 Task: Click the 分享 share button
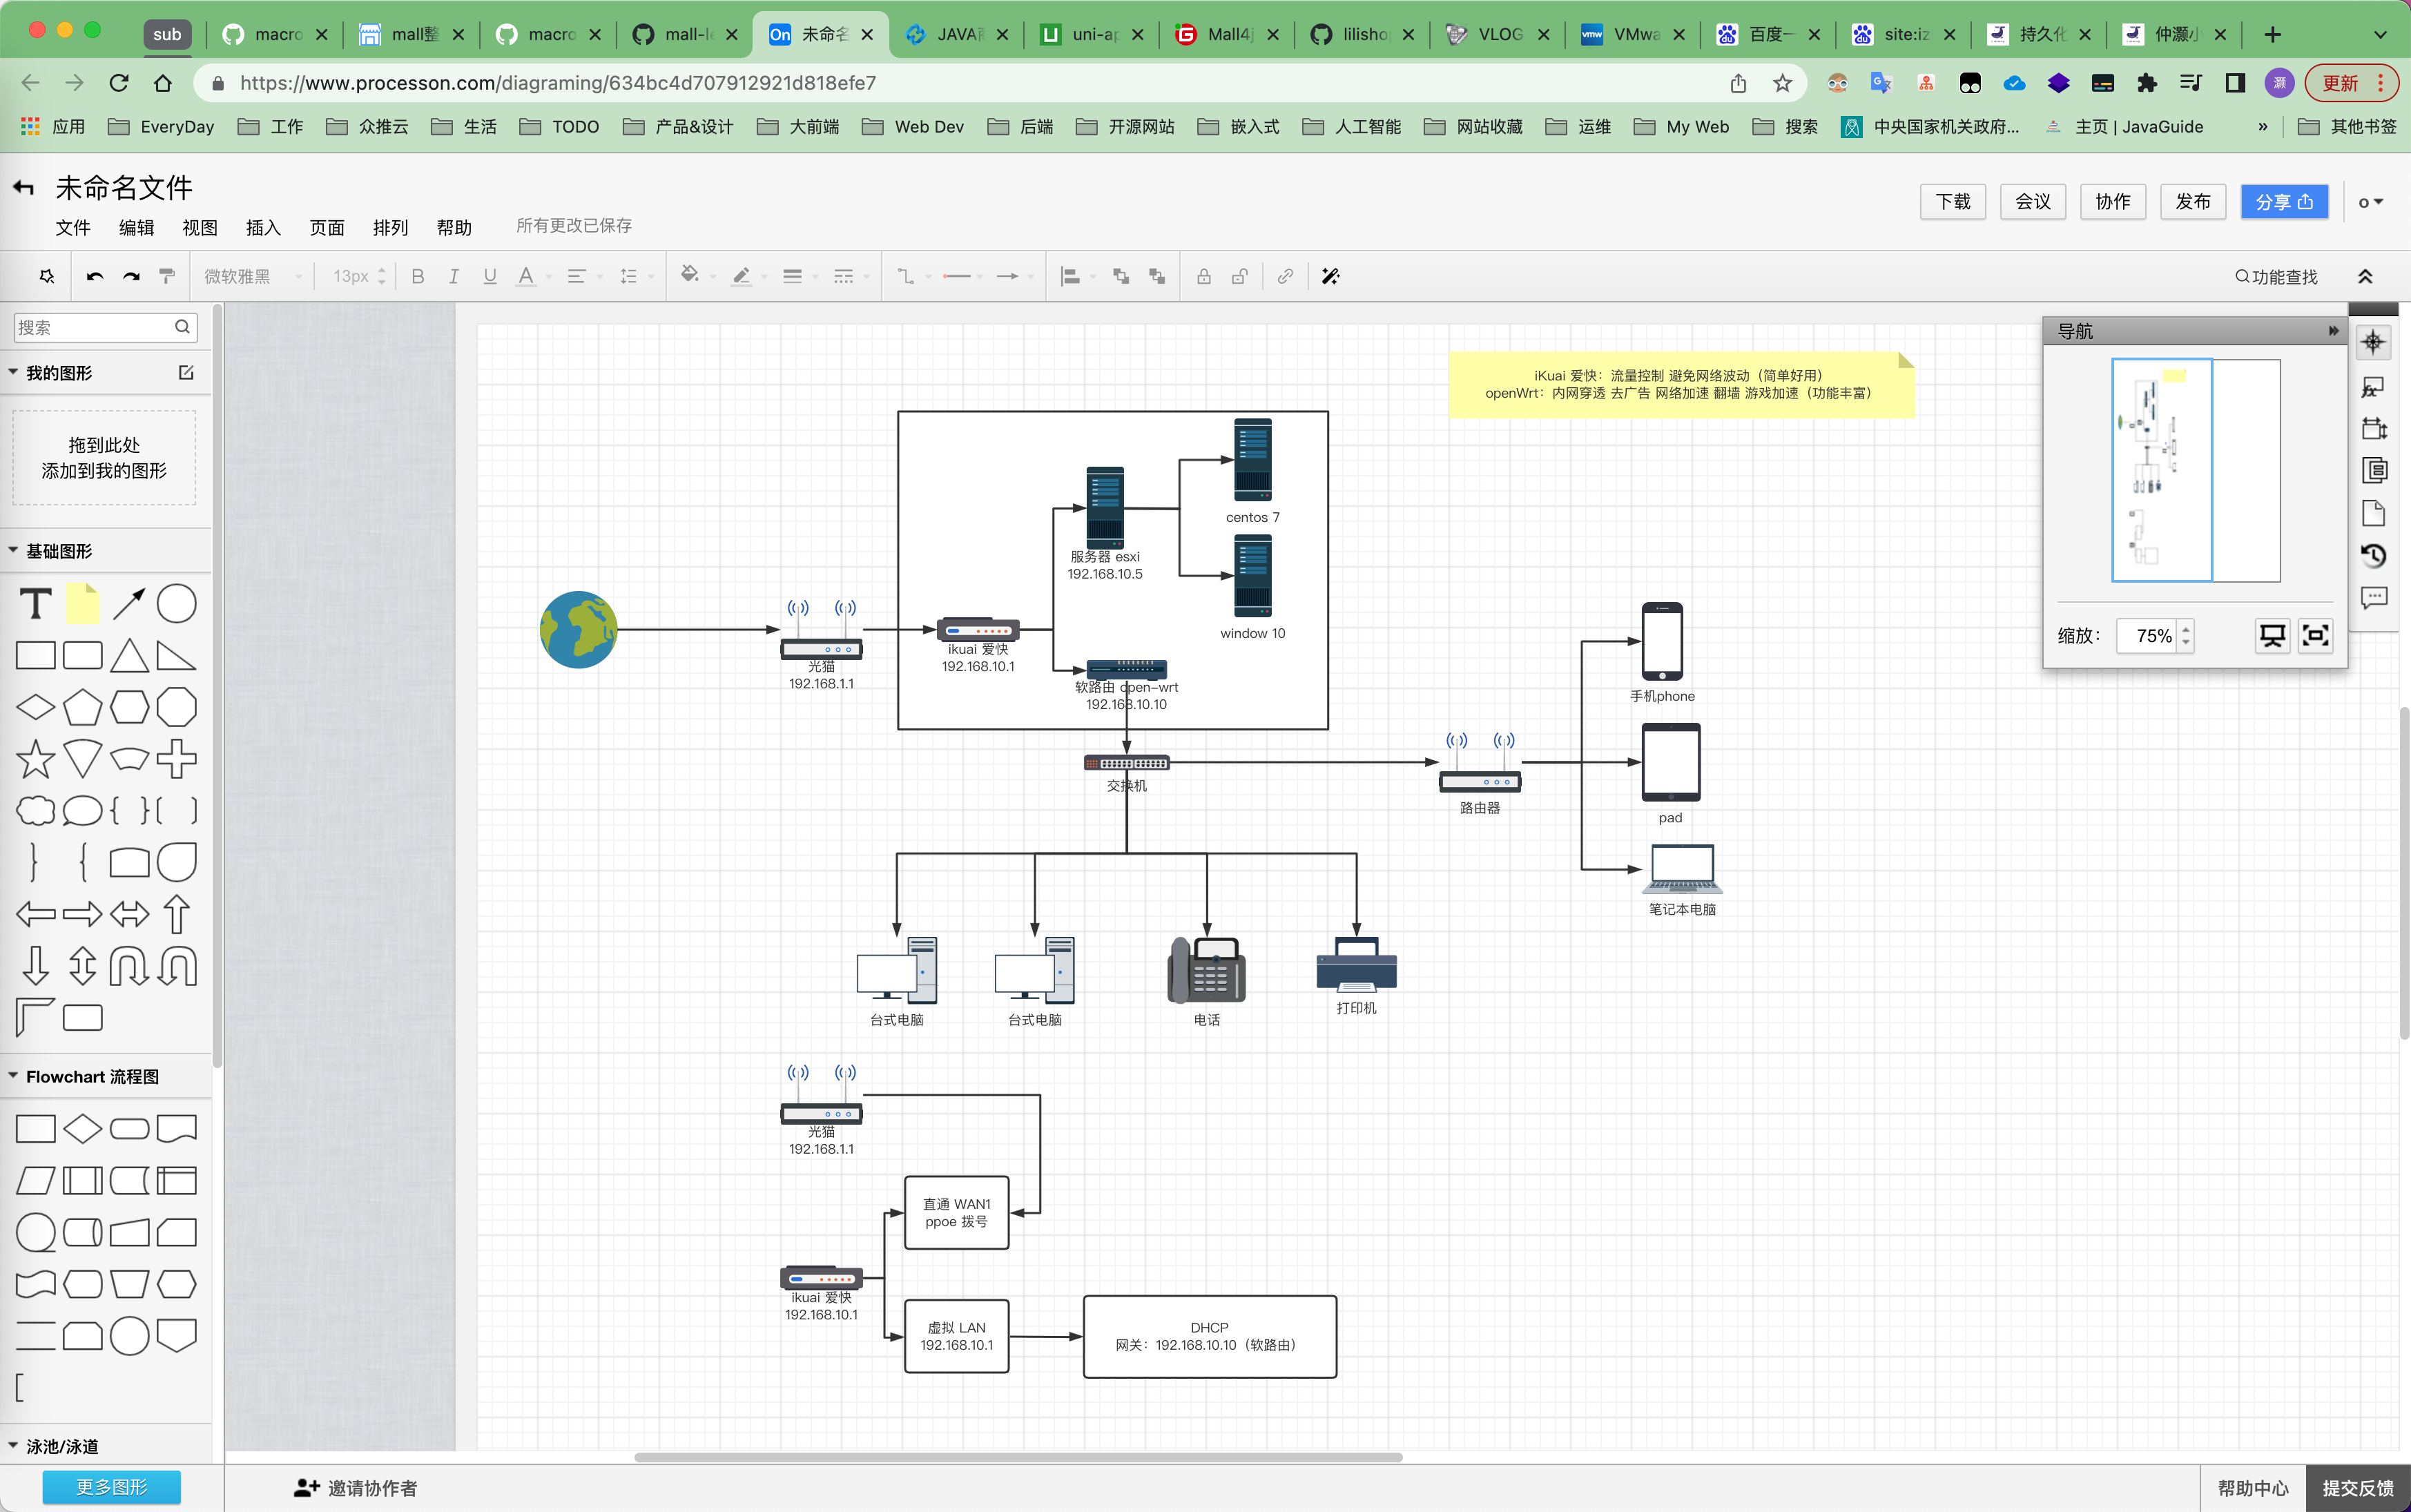(2284, 202)
